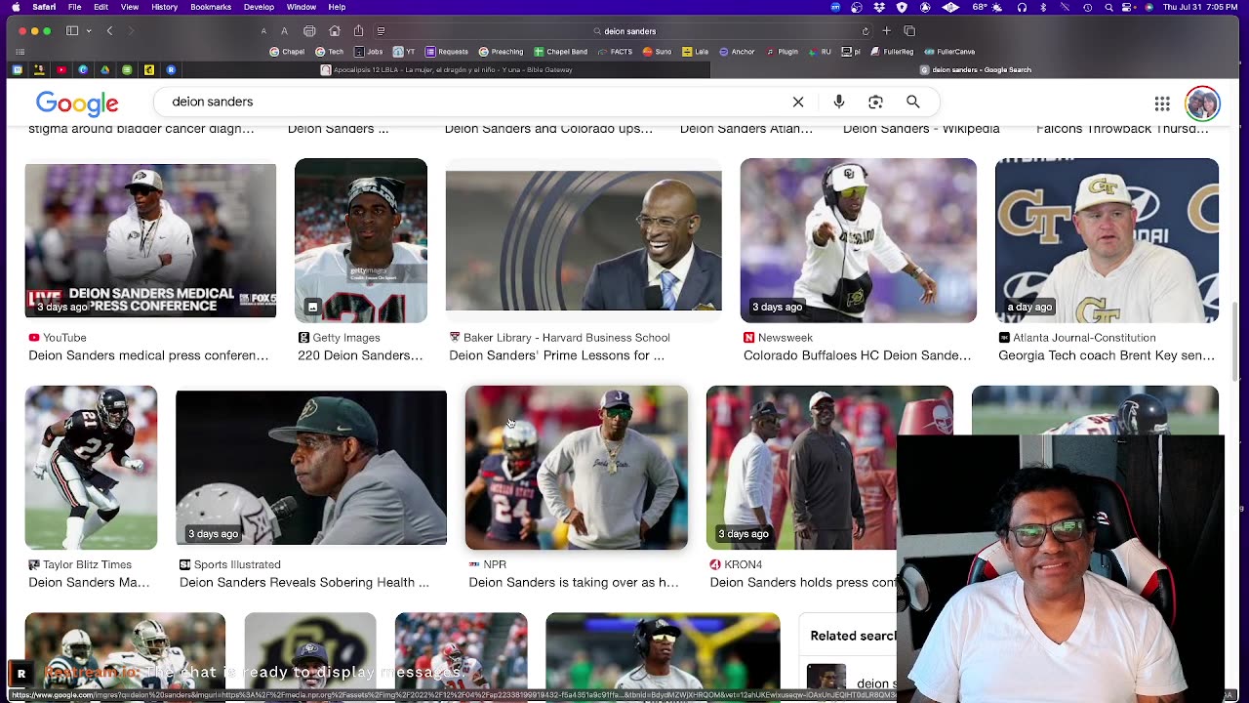Click 'Deion Sanders' Prime Lessons for ...' title
The width and height of the screenshot is (1249, 703).
[556, 355]
